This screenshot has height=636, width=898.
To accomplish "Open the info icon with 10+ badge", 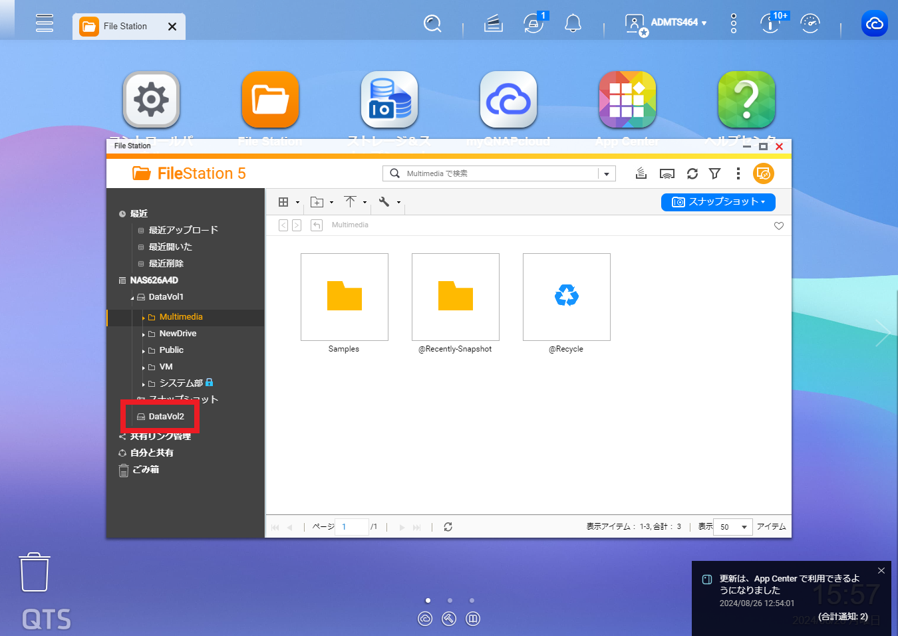I will pyautogui.click(x=772, y=23).
